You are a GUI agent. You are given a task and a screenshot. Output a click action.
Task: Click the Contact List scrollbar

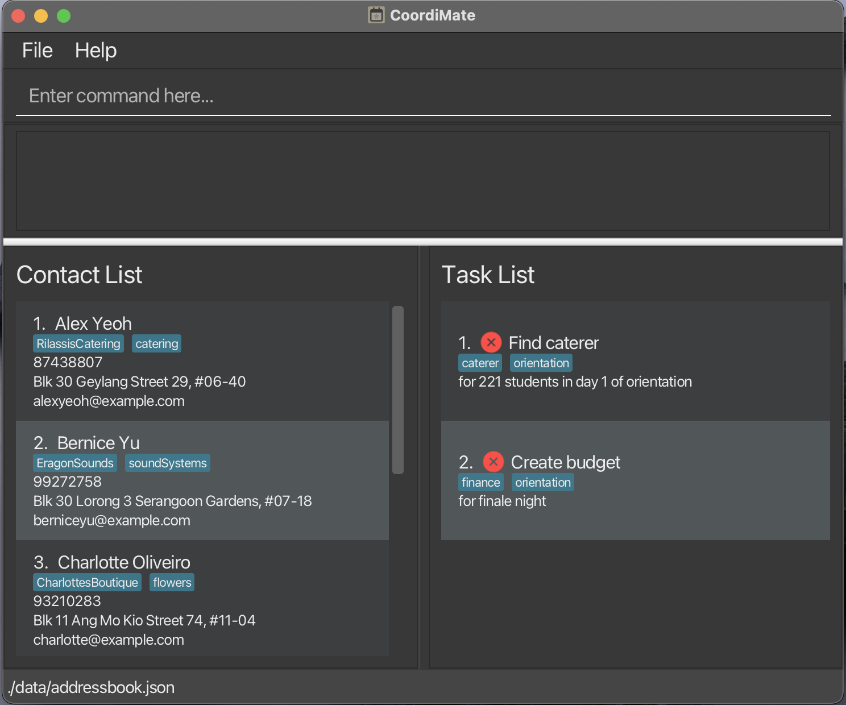398,390
